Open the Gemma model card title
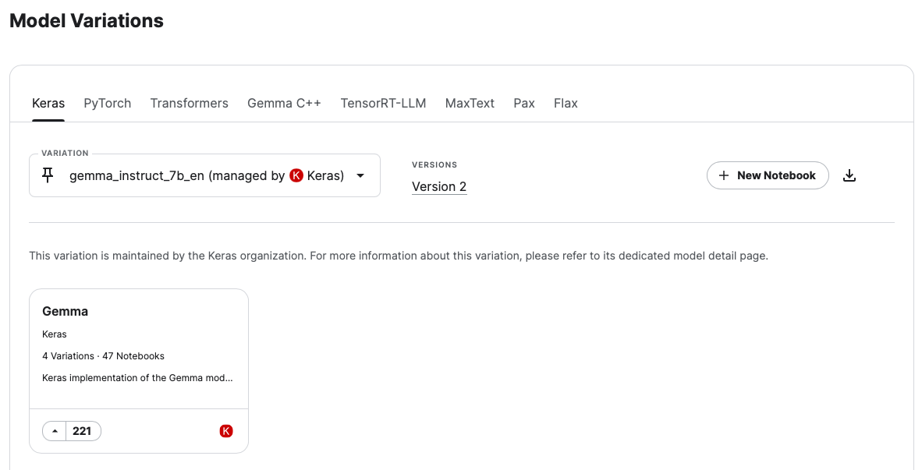Viewport: 922px width, 470px height. tap(66, 311)
